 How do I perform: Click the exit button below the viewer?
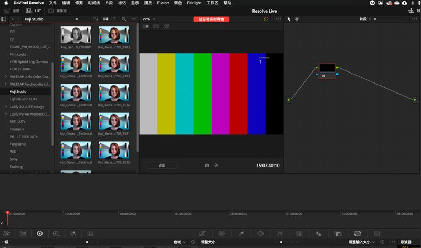pyautogui.click(x=162, y=165)
